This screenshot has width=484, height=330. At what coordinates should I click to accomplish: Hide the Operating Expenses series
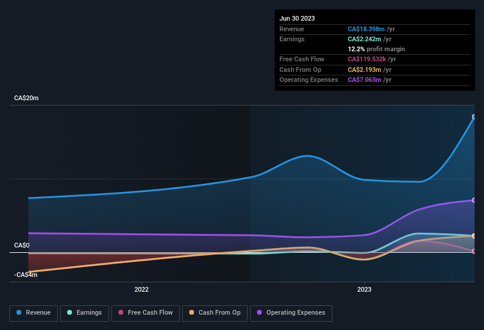pyautogui.click(x=291, y=313)
